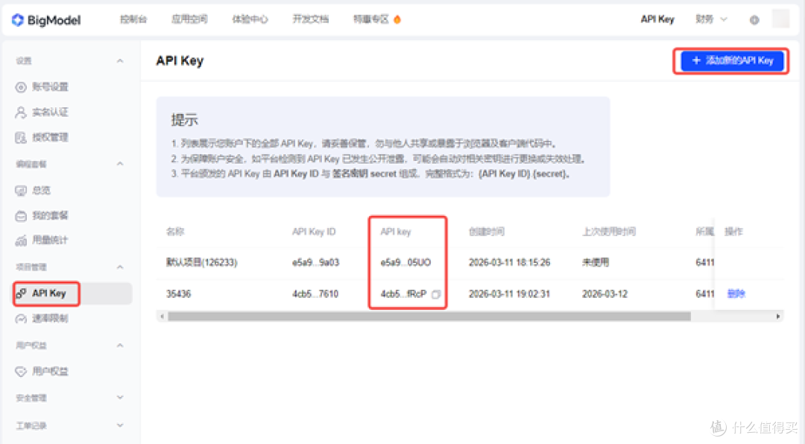The image size is (805, 444).
Task: Click the 4cb5...fRcP API key value
Action: [403, 294]
